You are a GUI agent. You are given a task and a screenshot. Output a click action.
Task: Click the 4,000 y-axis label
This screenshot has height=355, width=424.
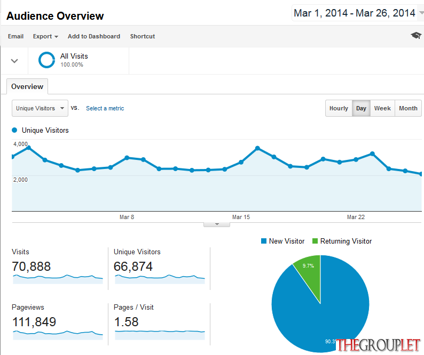pos(20,144)
